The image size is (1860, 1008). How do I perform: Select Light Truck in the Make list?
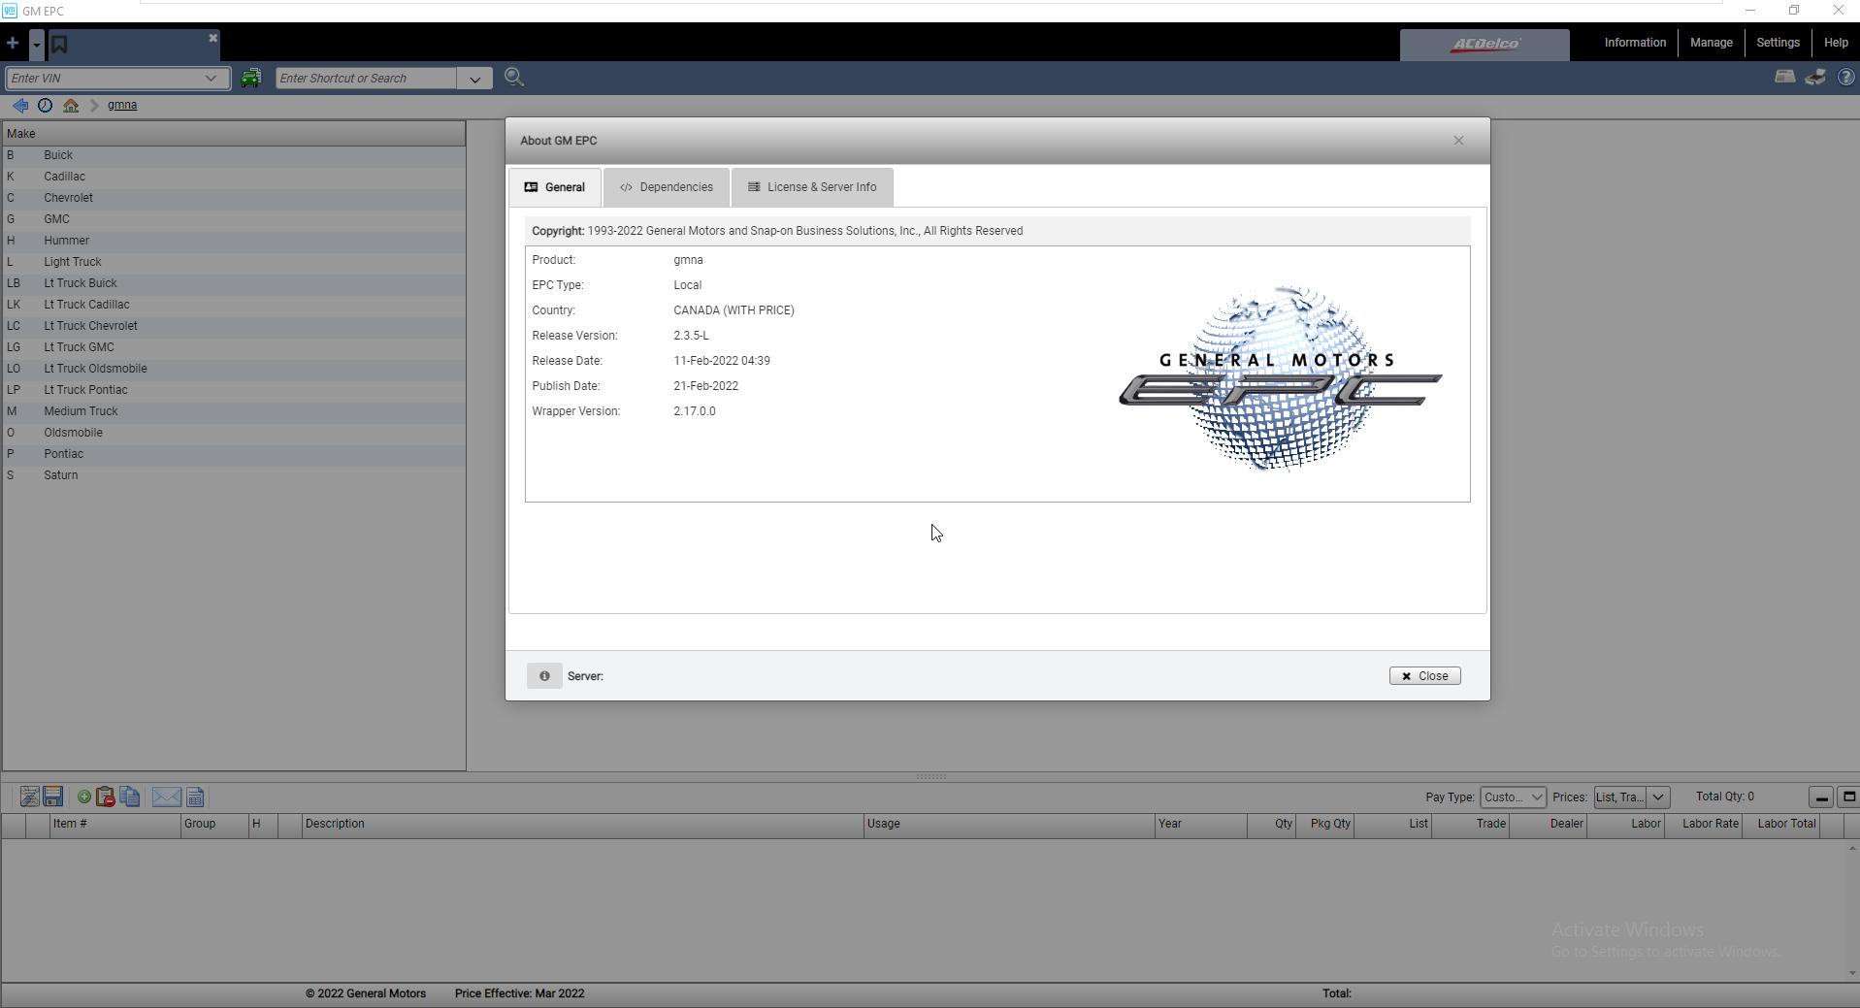pos(234,262)
